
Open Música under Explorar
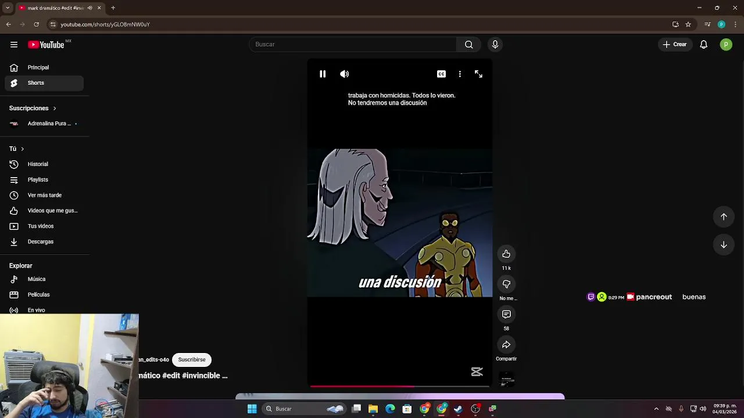click(x=44, y=279)
